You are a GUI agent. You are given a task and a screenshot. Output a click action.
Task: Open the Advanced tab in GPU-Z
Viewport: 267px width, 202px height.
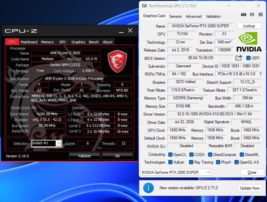[x=194, y=16]
